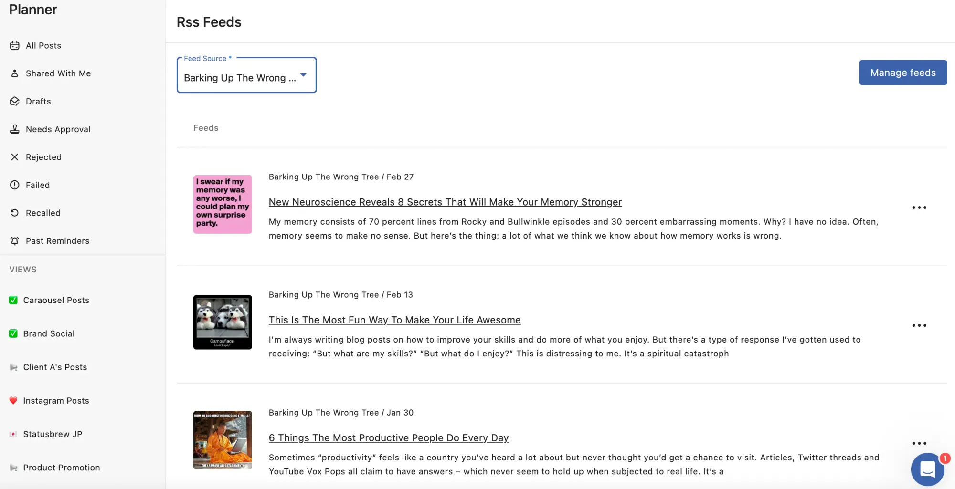Click the Manage feeds button
This screenshot has height=489, width=955.
[x=902, y=73]
